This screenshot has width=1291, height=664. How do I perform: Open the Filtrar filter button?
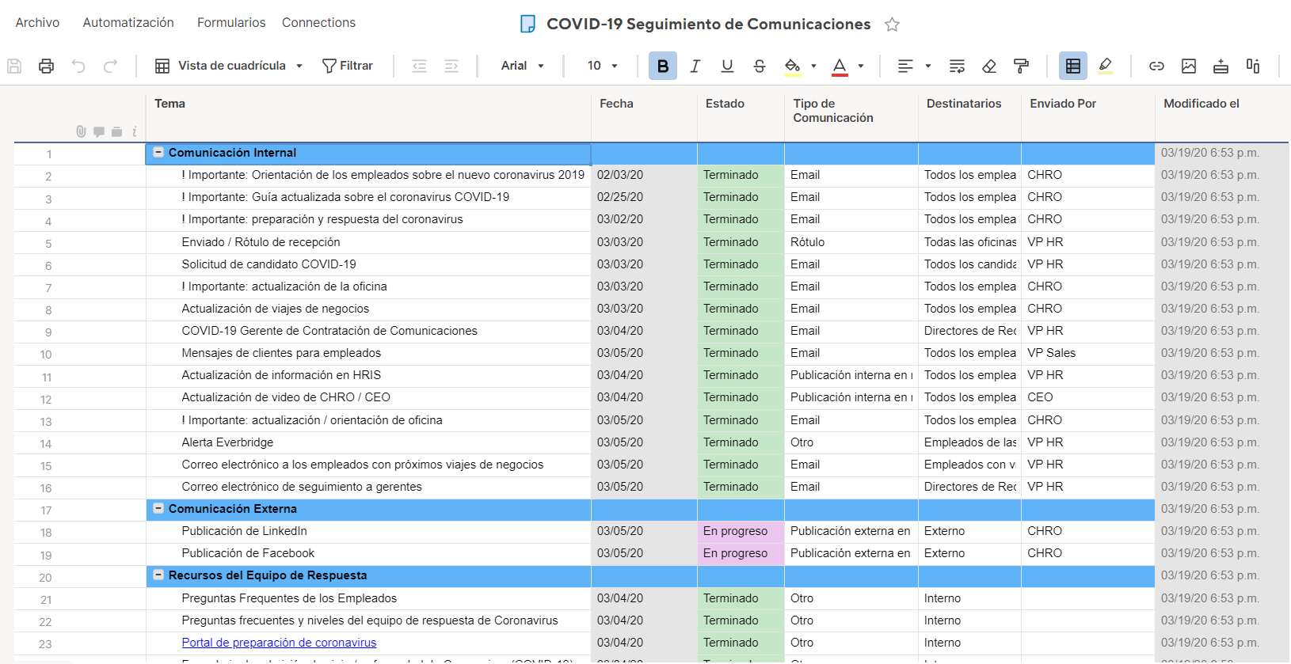click(347, 66)
